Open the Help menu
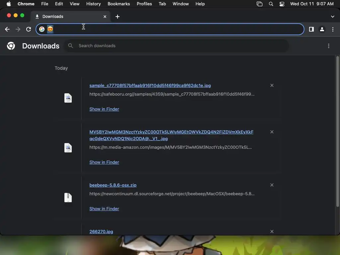The width and height of the screenshot is (340, 255). pos(200,4)
